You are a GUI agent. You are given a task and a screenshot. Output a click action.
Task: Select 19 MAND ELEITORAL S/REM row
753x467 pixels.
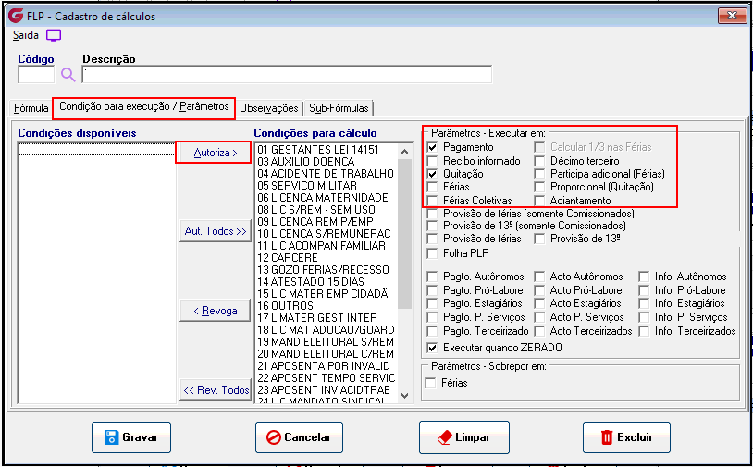pyautogui.click(x=326, y=342)
